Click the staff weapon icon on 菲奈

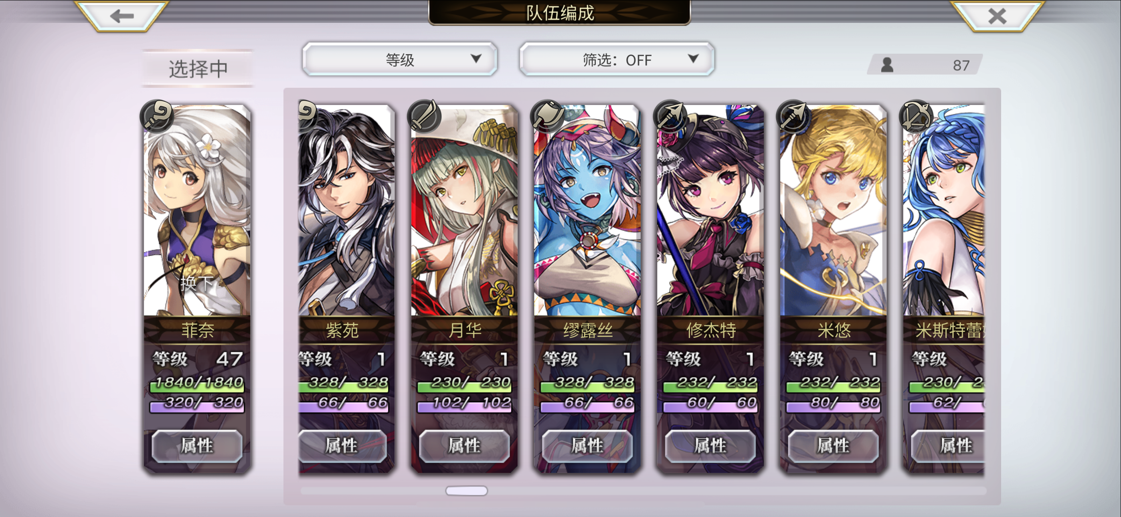click(157, 116)
